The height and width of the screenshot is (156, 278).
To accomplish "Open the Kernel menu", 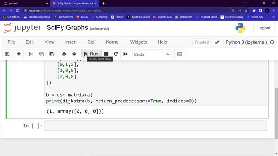I will [x=113, y=42].
